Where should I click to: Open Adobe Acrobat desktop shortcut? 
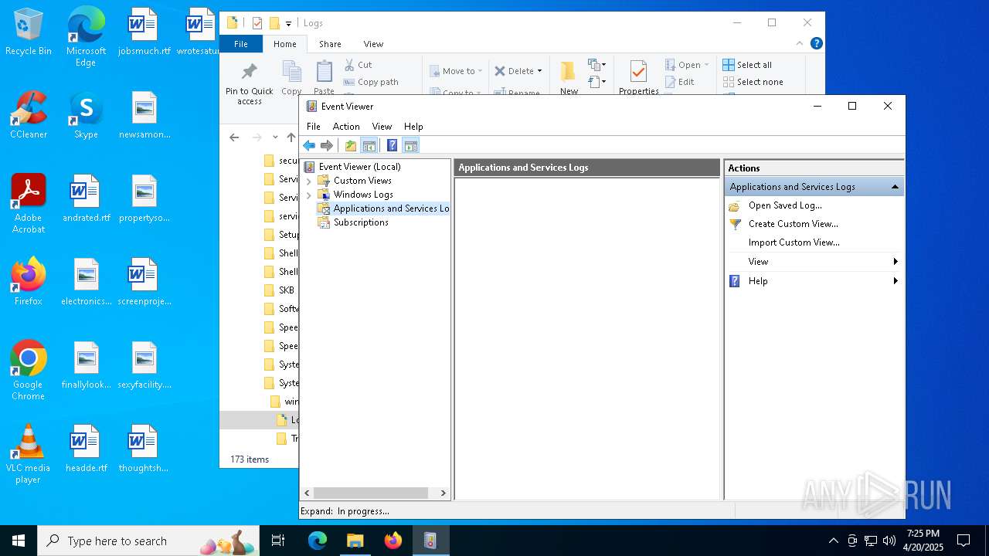click(29, 204)
